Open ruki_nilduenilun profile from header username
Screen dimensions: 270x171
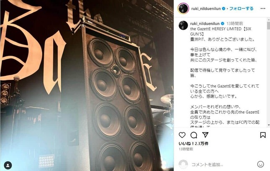pyautogui.click(x=206, y=9)
